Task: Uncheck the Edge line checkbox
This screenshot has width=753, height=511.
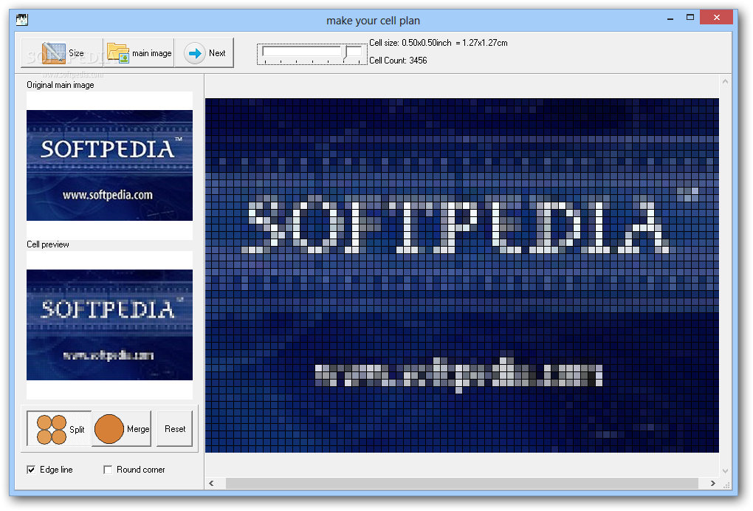Action: (x=31, y=470)
